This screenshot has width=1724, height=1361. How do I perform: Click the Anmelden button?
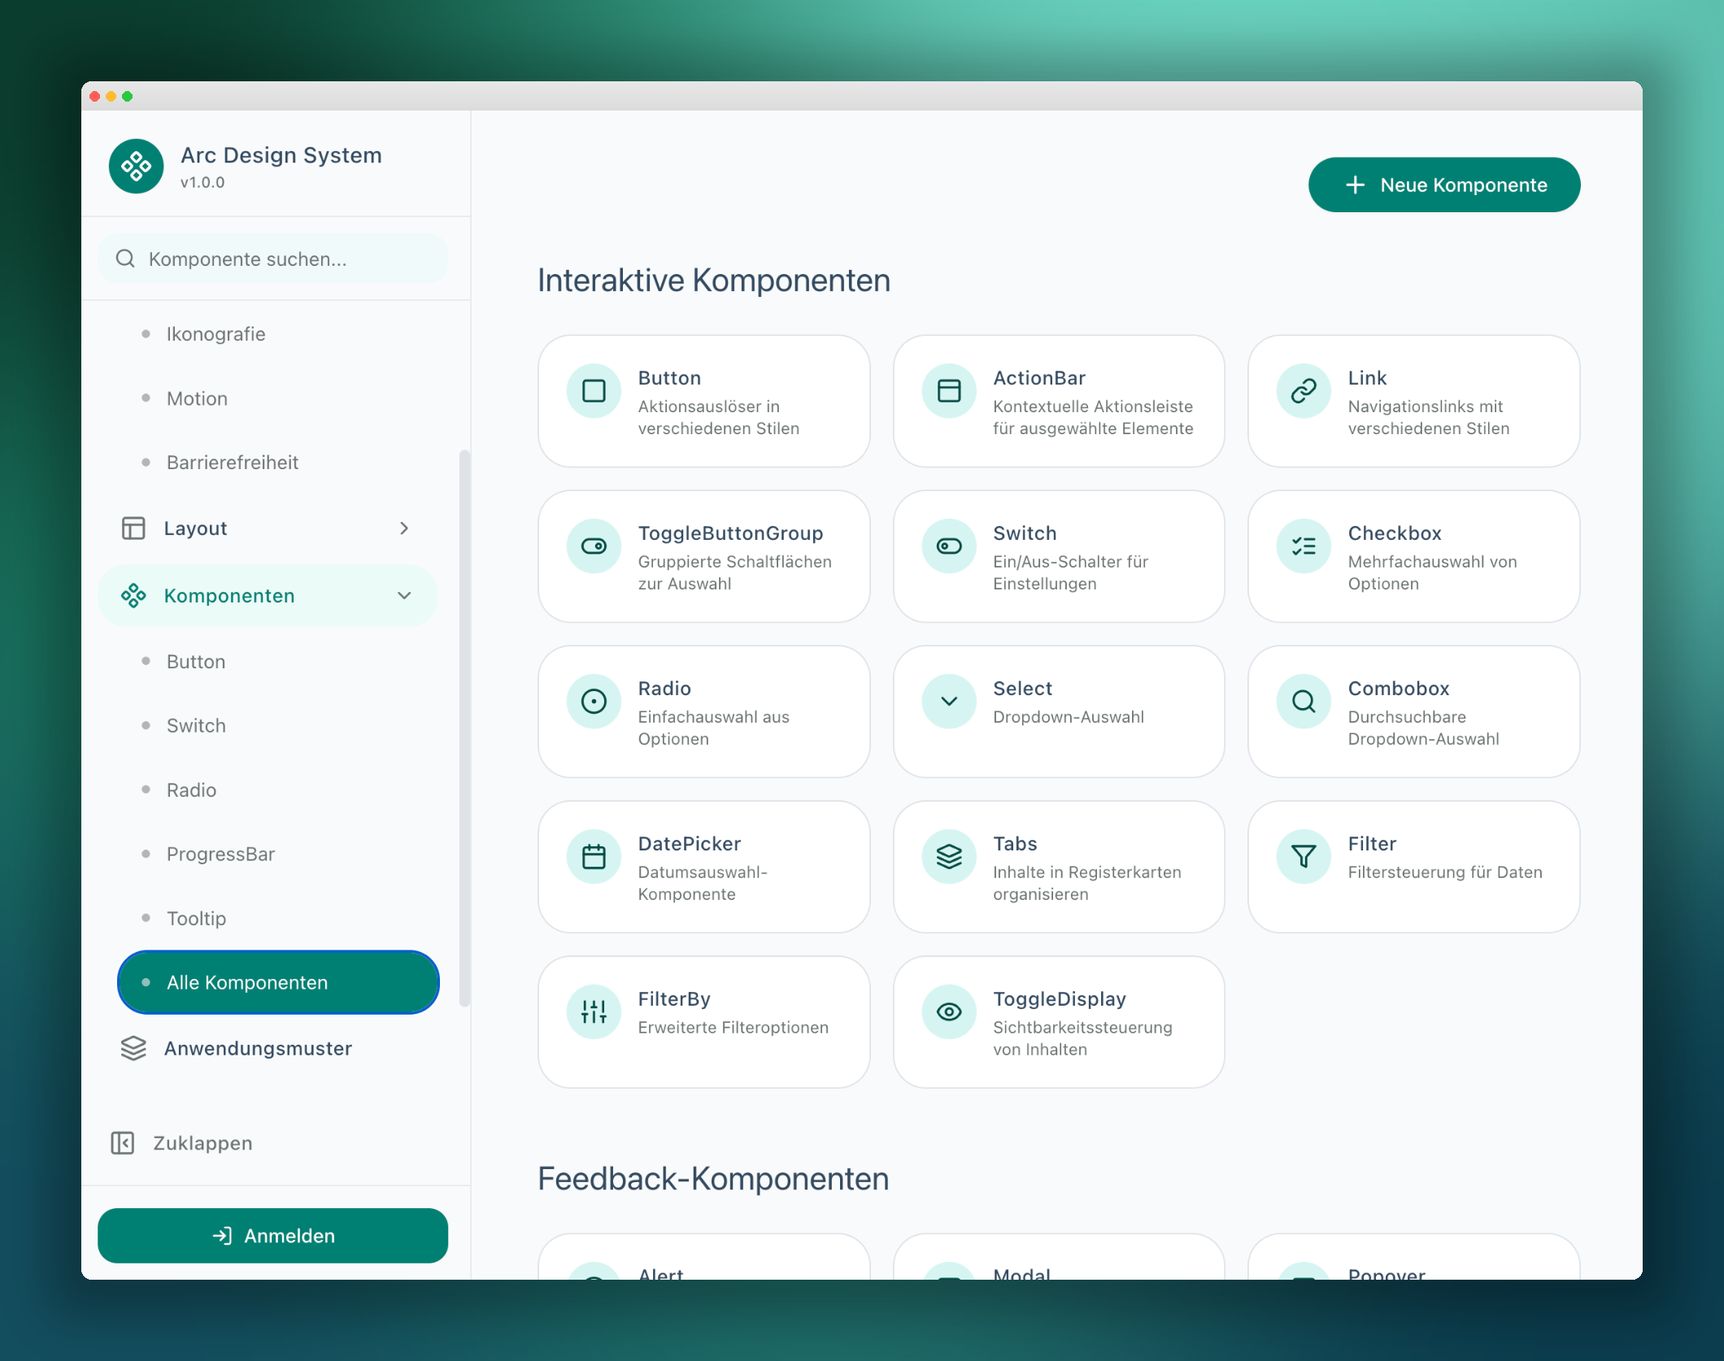[x=272, y=1236]
